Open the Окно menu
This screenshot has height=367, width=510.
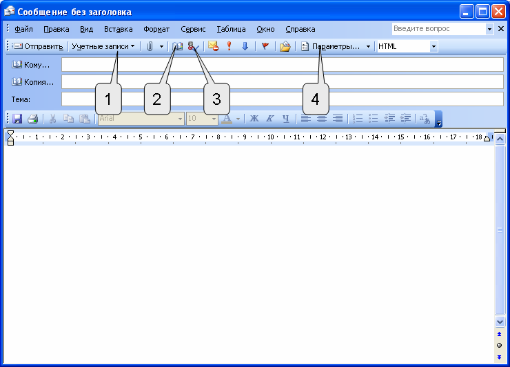[x=265, y=29]
